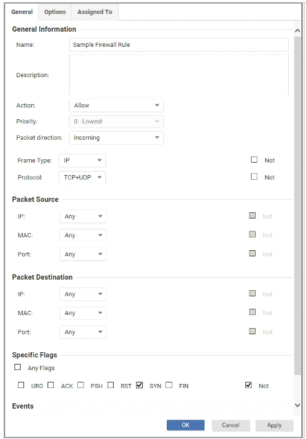Click the scroll-down arrow of scrollbar
The image size is (306, 439).
tap(297, 405)
